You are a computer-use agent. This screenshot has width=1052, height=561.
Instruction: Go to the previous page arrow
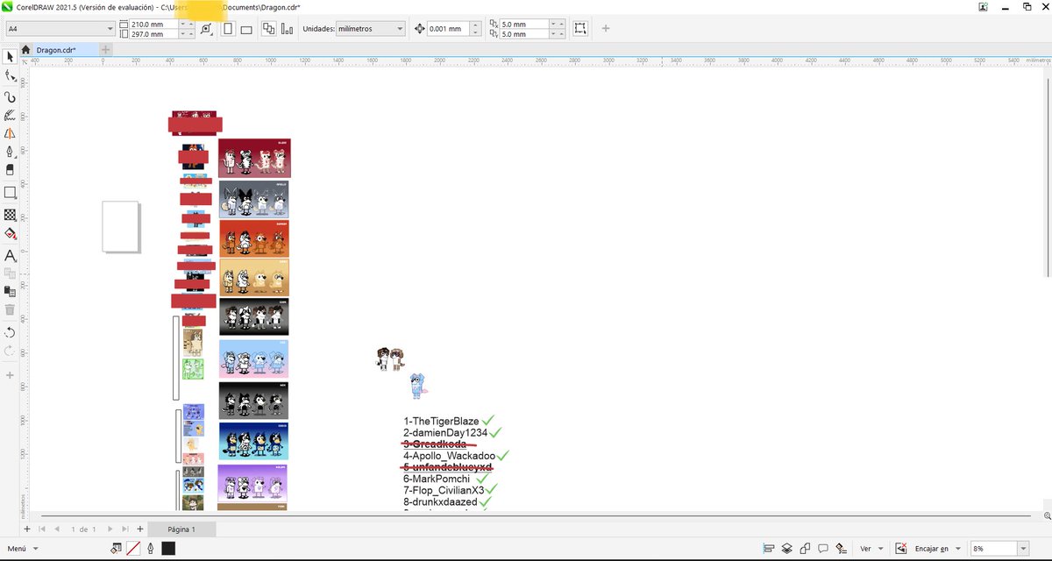click(x=57, y=529)
